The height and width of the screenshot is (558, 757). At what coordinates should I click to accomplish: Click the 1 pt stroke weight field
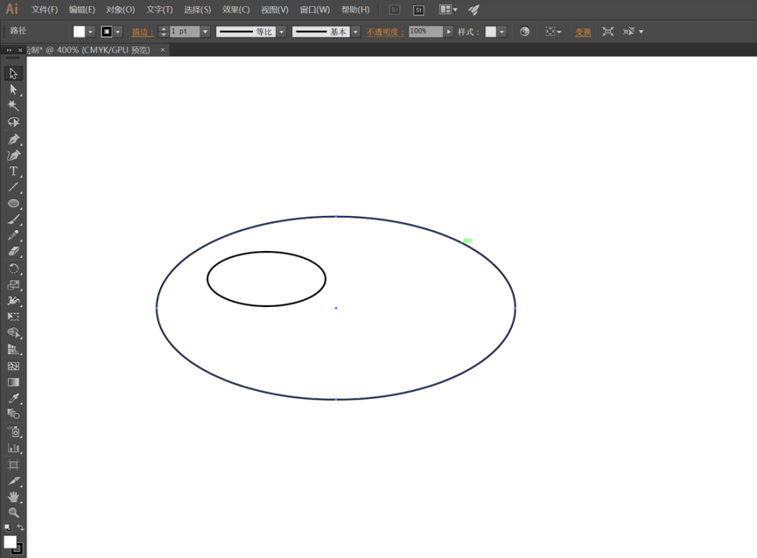click(x=184, y=32)
